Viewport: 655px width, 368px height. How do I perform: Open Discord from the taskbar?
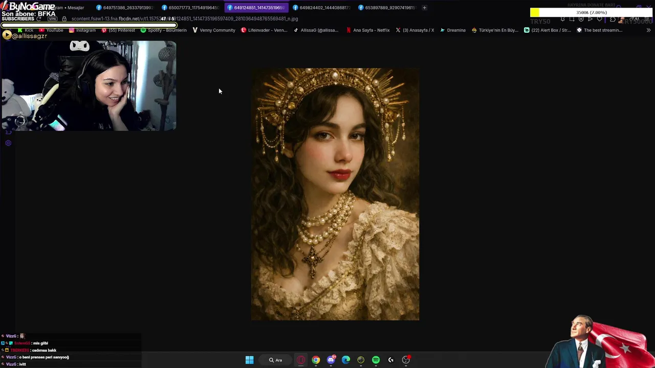(331, 360)
